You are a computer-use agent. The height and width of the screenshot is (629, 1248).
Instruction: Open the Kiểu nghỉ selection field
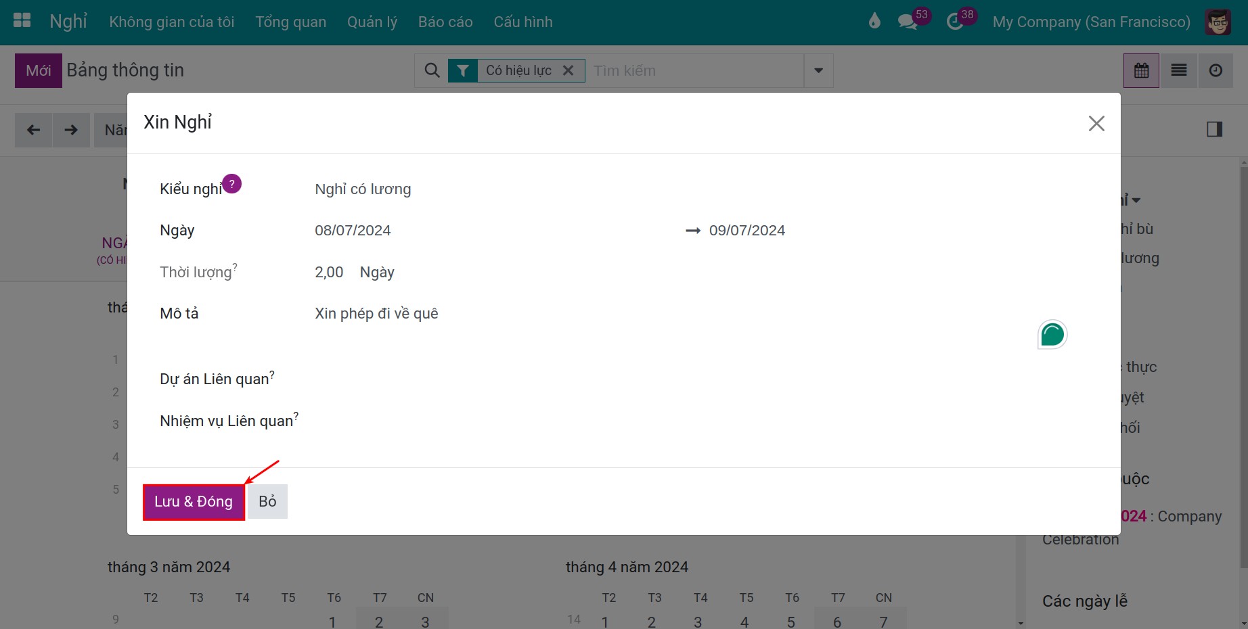pyautogui.click(x=700, y=189)
